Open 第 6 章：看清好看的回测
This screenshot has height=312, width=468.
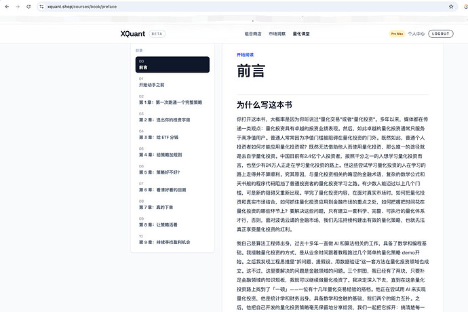[x=172, y=187]
